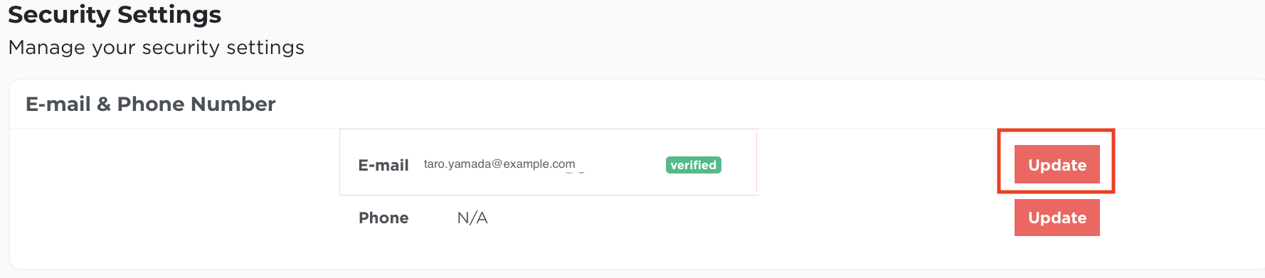Open e-mail editing via the highlighted Update button
This screenshot has height=278, width=1265.
tap(1057, 164)
